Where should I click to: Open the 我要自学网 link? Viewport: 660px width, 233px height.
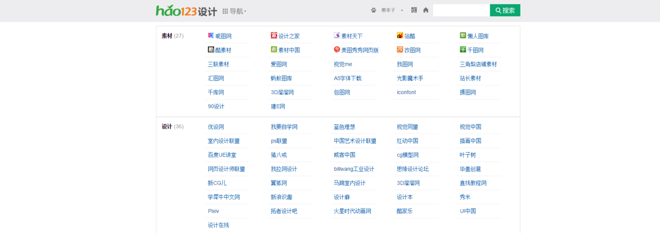(x=284, y=127)
